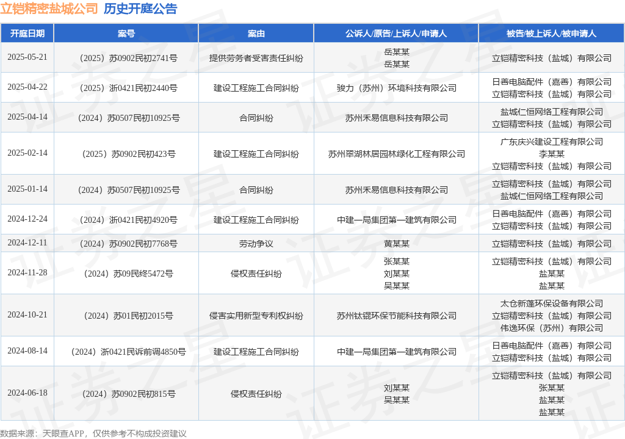The width and height of the screenshot is (625, 439).
Task: Click 日善电脑配件(嘉善)有限公司 in the 2024-08-14 row
Action: [552, 346]
